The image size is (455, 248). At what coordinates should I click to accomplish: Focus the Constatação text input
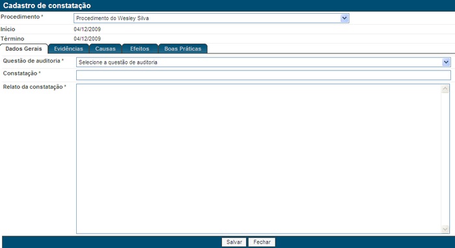point(264,75)
